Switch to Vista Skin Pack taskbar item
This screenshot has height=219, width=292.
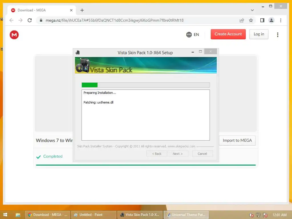coord(140,215)
